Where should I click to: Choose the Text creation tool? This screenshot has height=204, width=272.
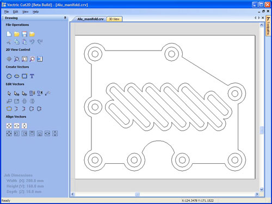tap(32, 76)
